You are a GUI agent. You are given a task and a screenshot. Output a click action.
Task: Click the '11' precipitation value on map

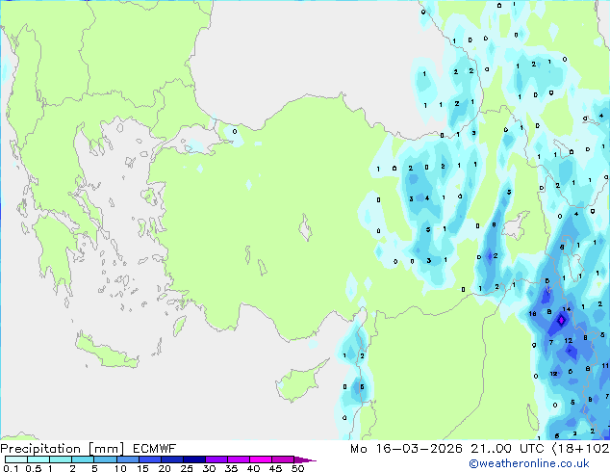(605, 366)
